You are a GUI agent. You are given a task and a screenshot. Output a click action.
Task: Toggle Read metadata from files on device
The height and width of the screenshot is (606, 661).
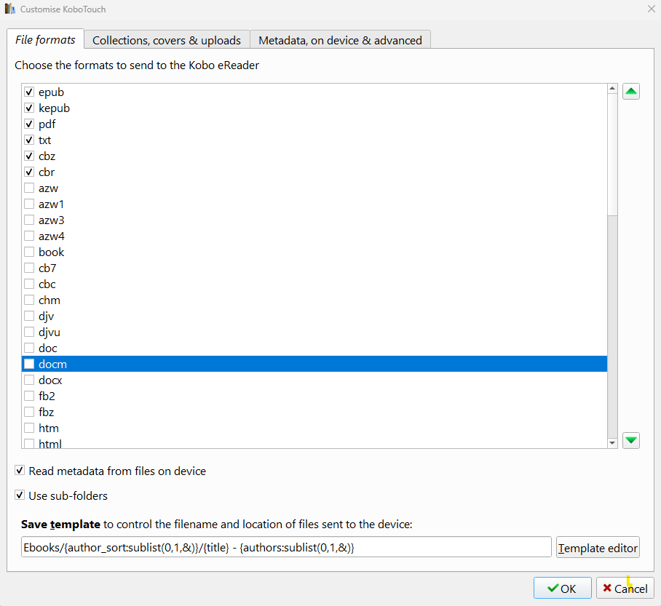pos(20,470)
